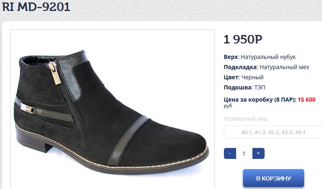Click the red 15 600 box price
This screenshot has height=189, width=322.
point(307,100)
